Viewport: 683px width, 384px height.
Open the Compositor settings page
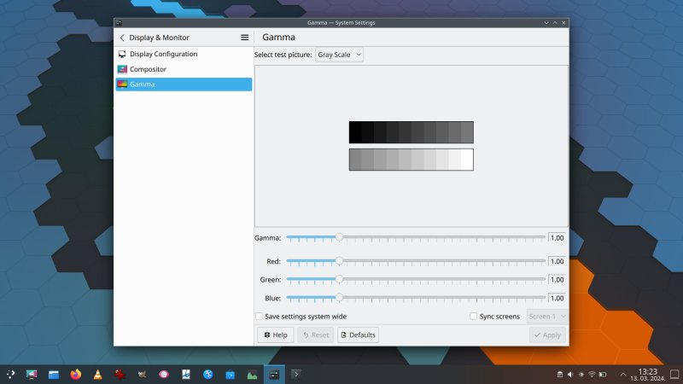(148, 69)
